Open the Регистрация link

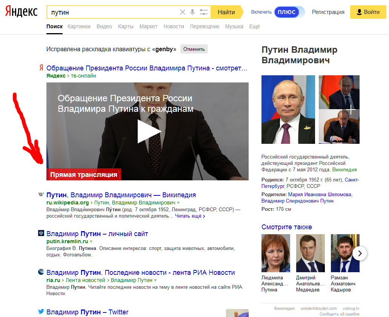point(328,12)
